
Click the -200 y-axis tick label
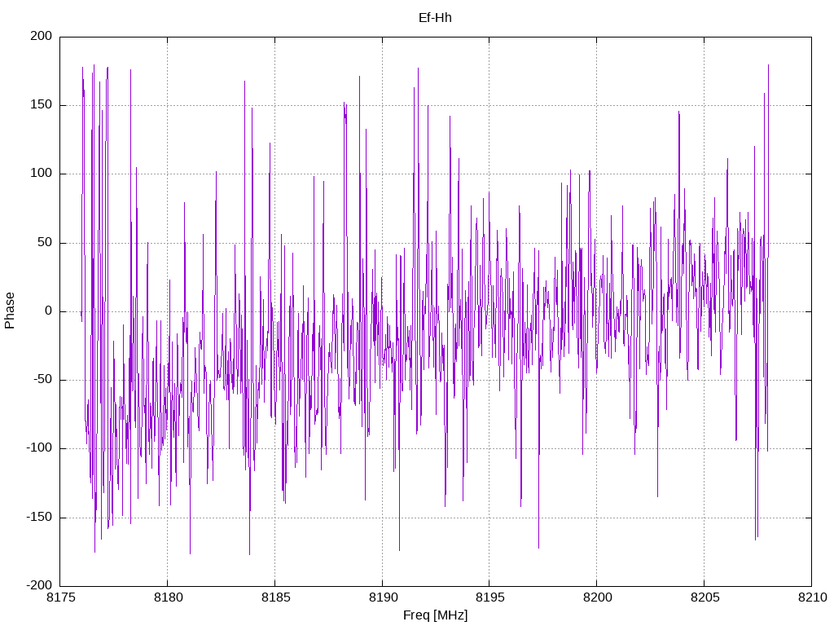coord(39,585)
